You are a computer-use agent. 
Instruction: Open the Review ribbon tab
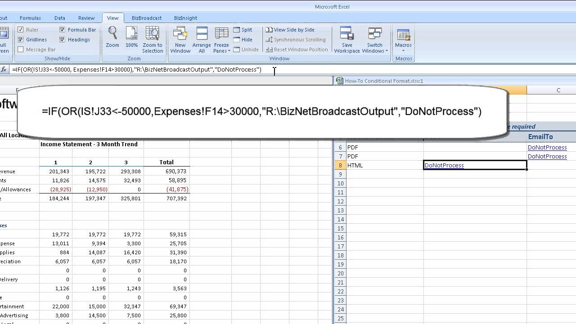tap(86, 18)
